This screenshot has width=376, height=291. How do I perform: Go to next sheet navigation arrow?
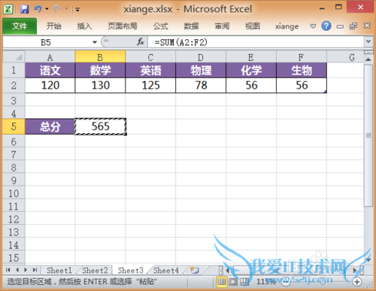26,270
